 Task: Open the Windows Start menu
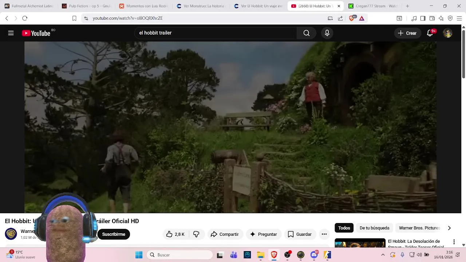coord(139,255)
